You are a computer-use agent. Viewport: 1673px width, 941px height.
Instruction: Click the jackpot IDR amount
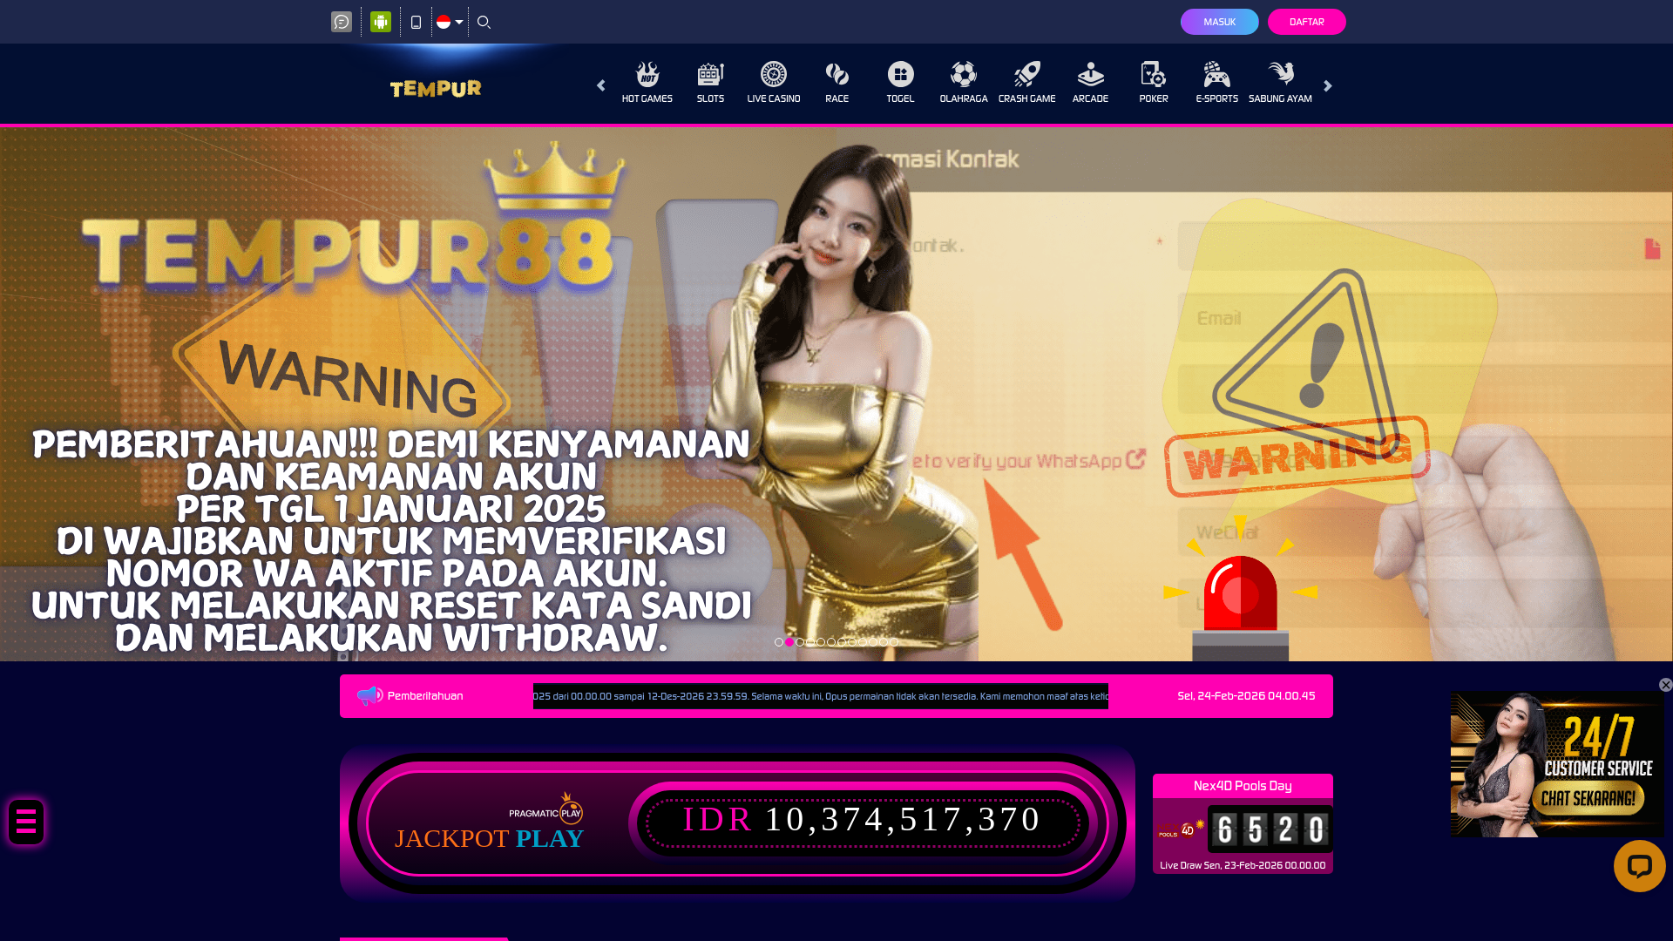861,819
